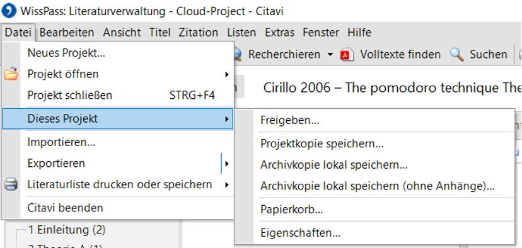This screenshot has height=248, width=522.
Task: Click the Citavi app logo icon
Action: pyautogui.click(x=9, y=11)
